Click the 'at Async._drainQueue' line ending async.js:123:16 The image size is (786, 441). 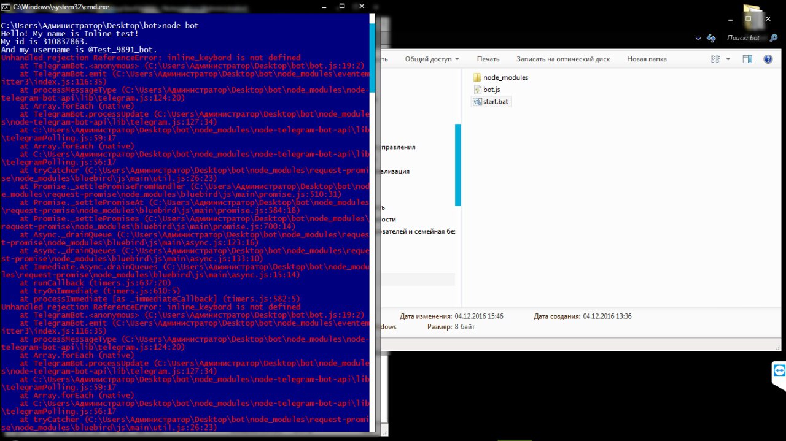184,238
